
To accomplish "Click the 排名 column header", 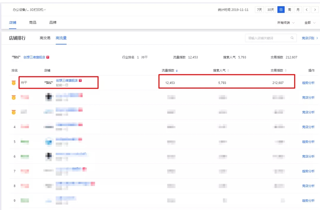I will 15,71.
